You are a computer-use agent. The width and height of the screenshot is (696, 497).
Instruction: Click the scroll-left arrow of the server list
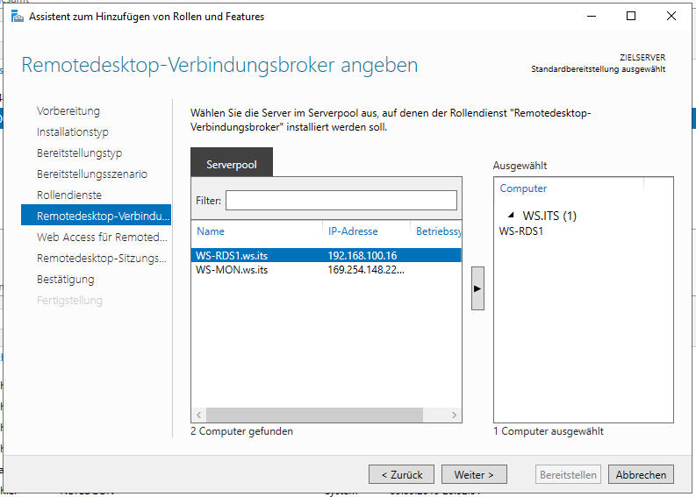point(199,415)
